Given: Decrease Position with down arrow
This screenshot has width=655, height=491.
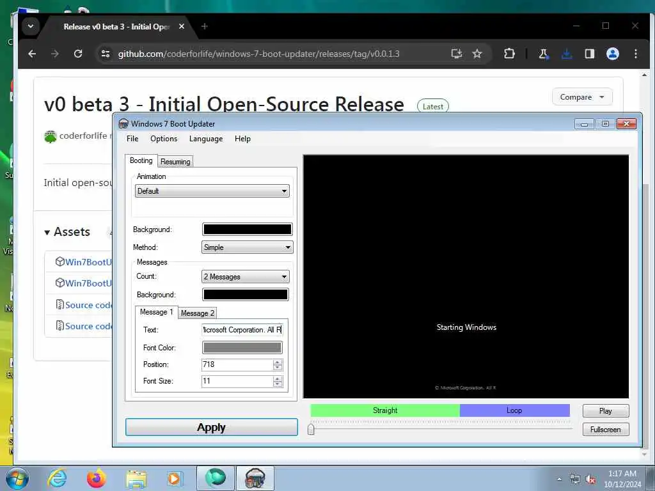Looking at the screenshot, I should point(278,368).
